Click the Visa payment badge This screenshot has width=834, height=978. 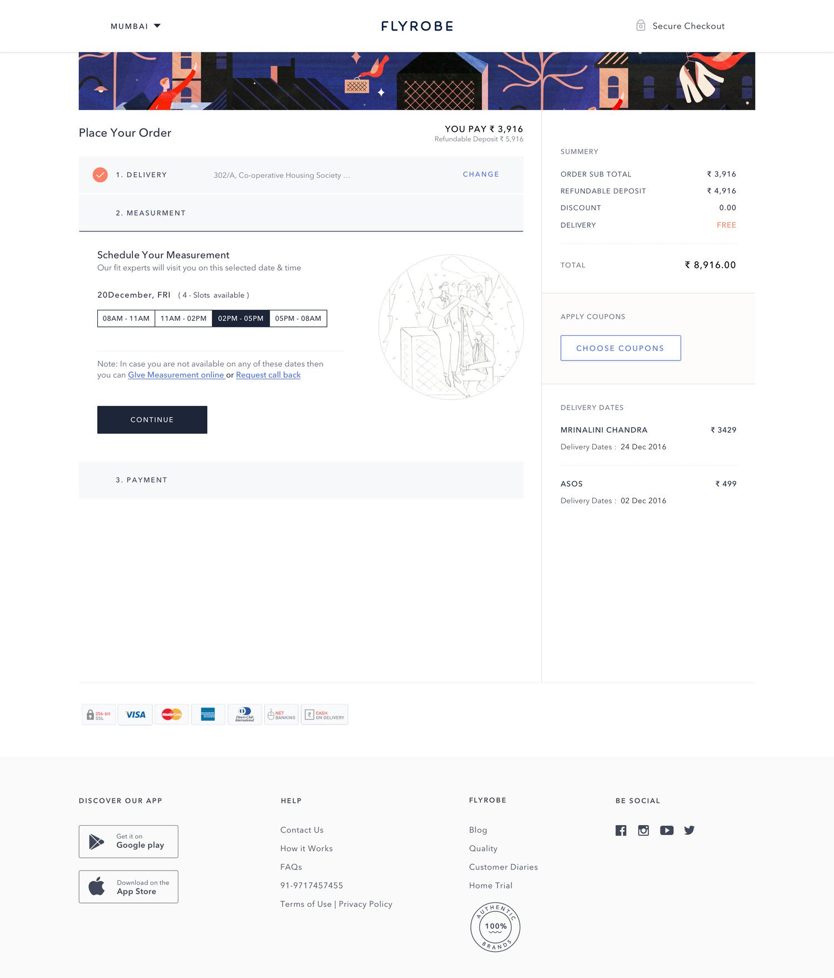[x=135, y=714]
